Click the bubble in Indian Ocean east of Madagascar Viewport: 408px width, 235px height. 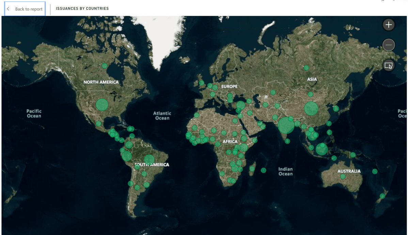263,170
